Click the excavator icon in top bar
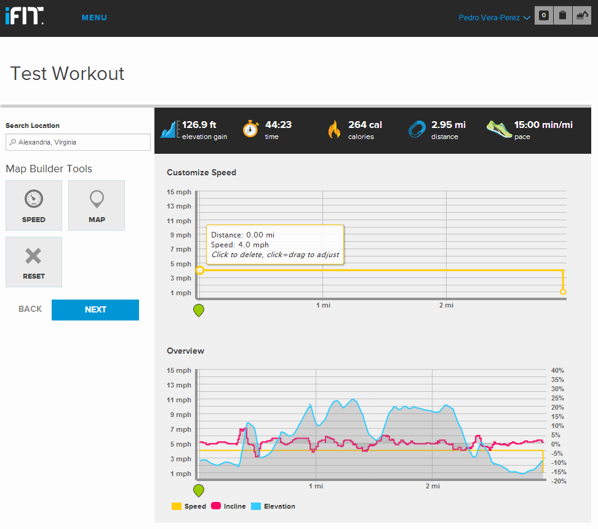This screenshot has height=529, width=598. [x=582, y=15]
